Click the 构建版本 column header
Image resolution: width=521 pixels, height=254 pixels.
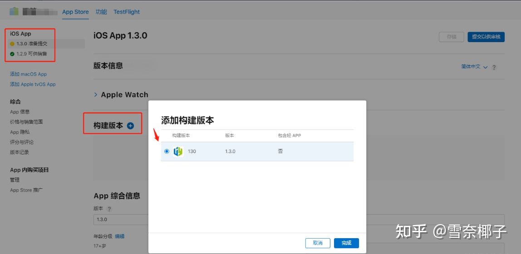(181, 136)
